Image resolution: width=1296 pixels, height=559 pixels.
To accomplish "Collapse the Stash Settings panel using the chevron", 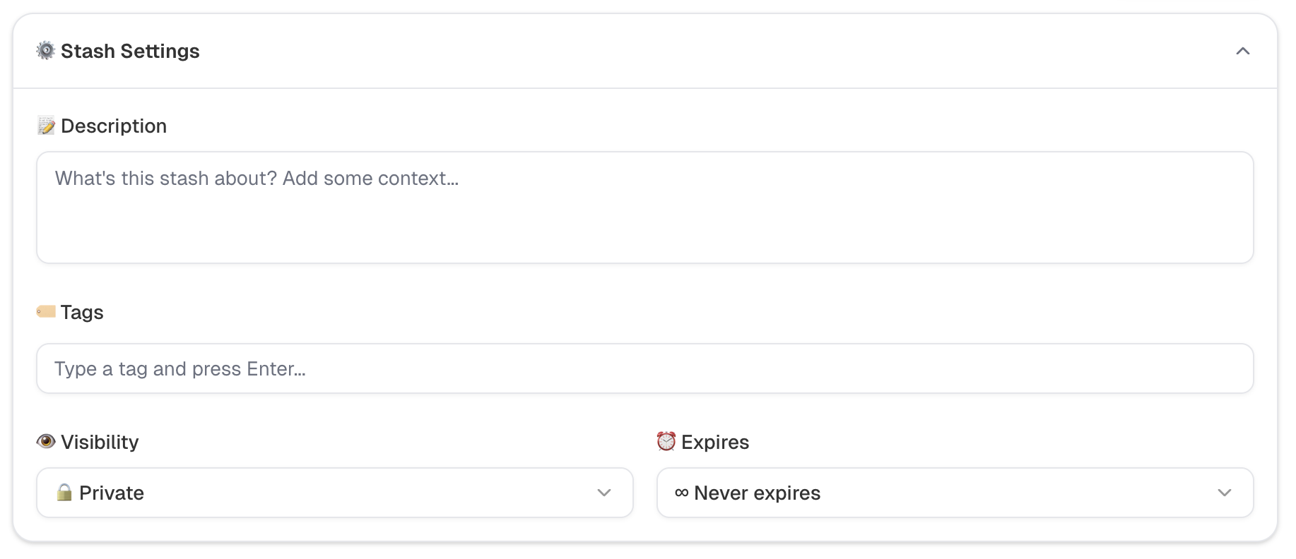I will tap(1242, 51).
